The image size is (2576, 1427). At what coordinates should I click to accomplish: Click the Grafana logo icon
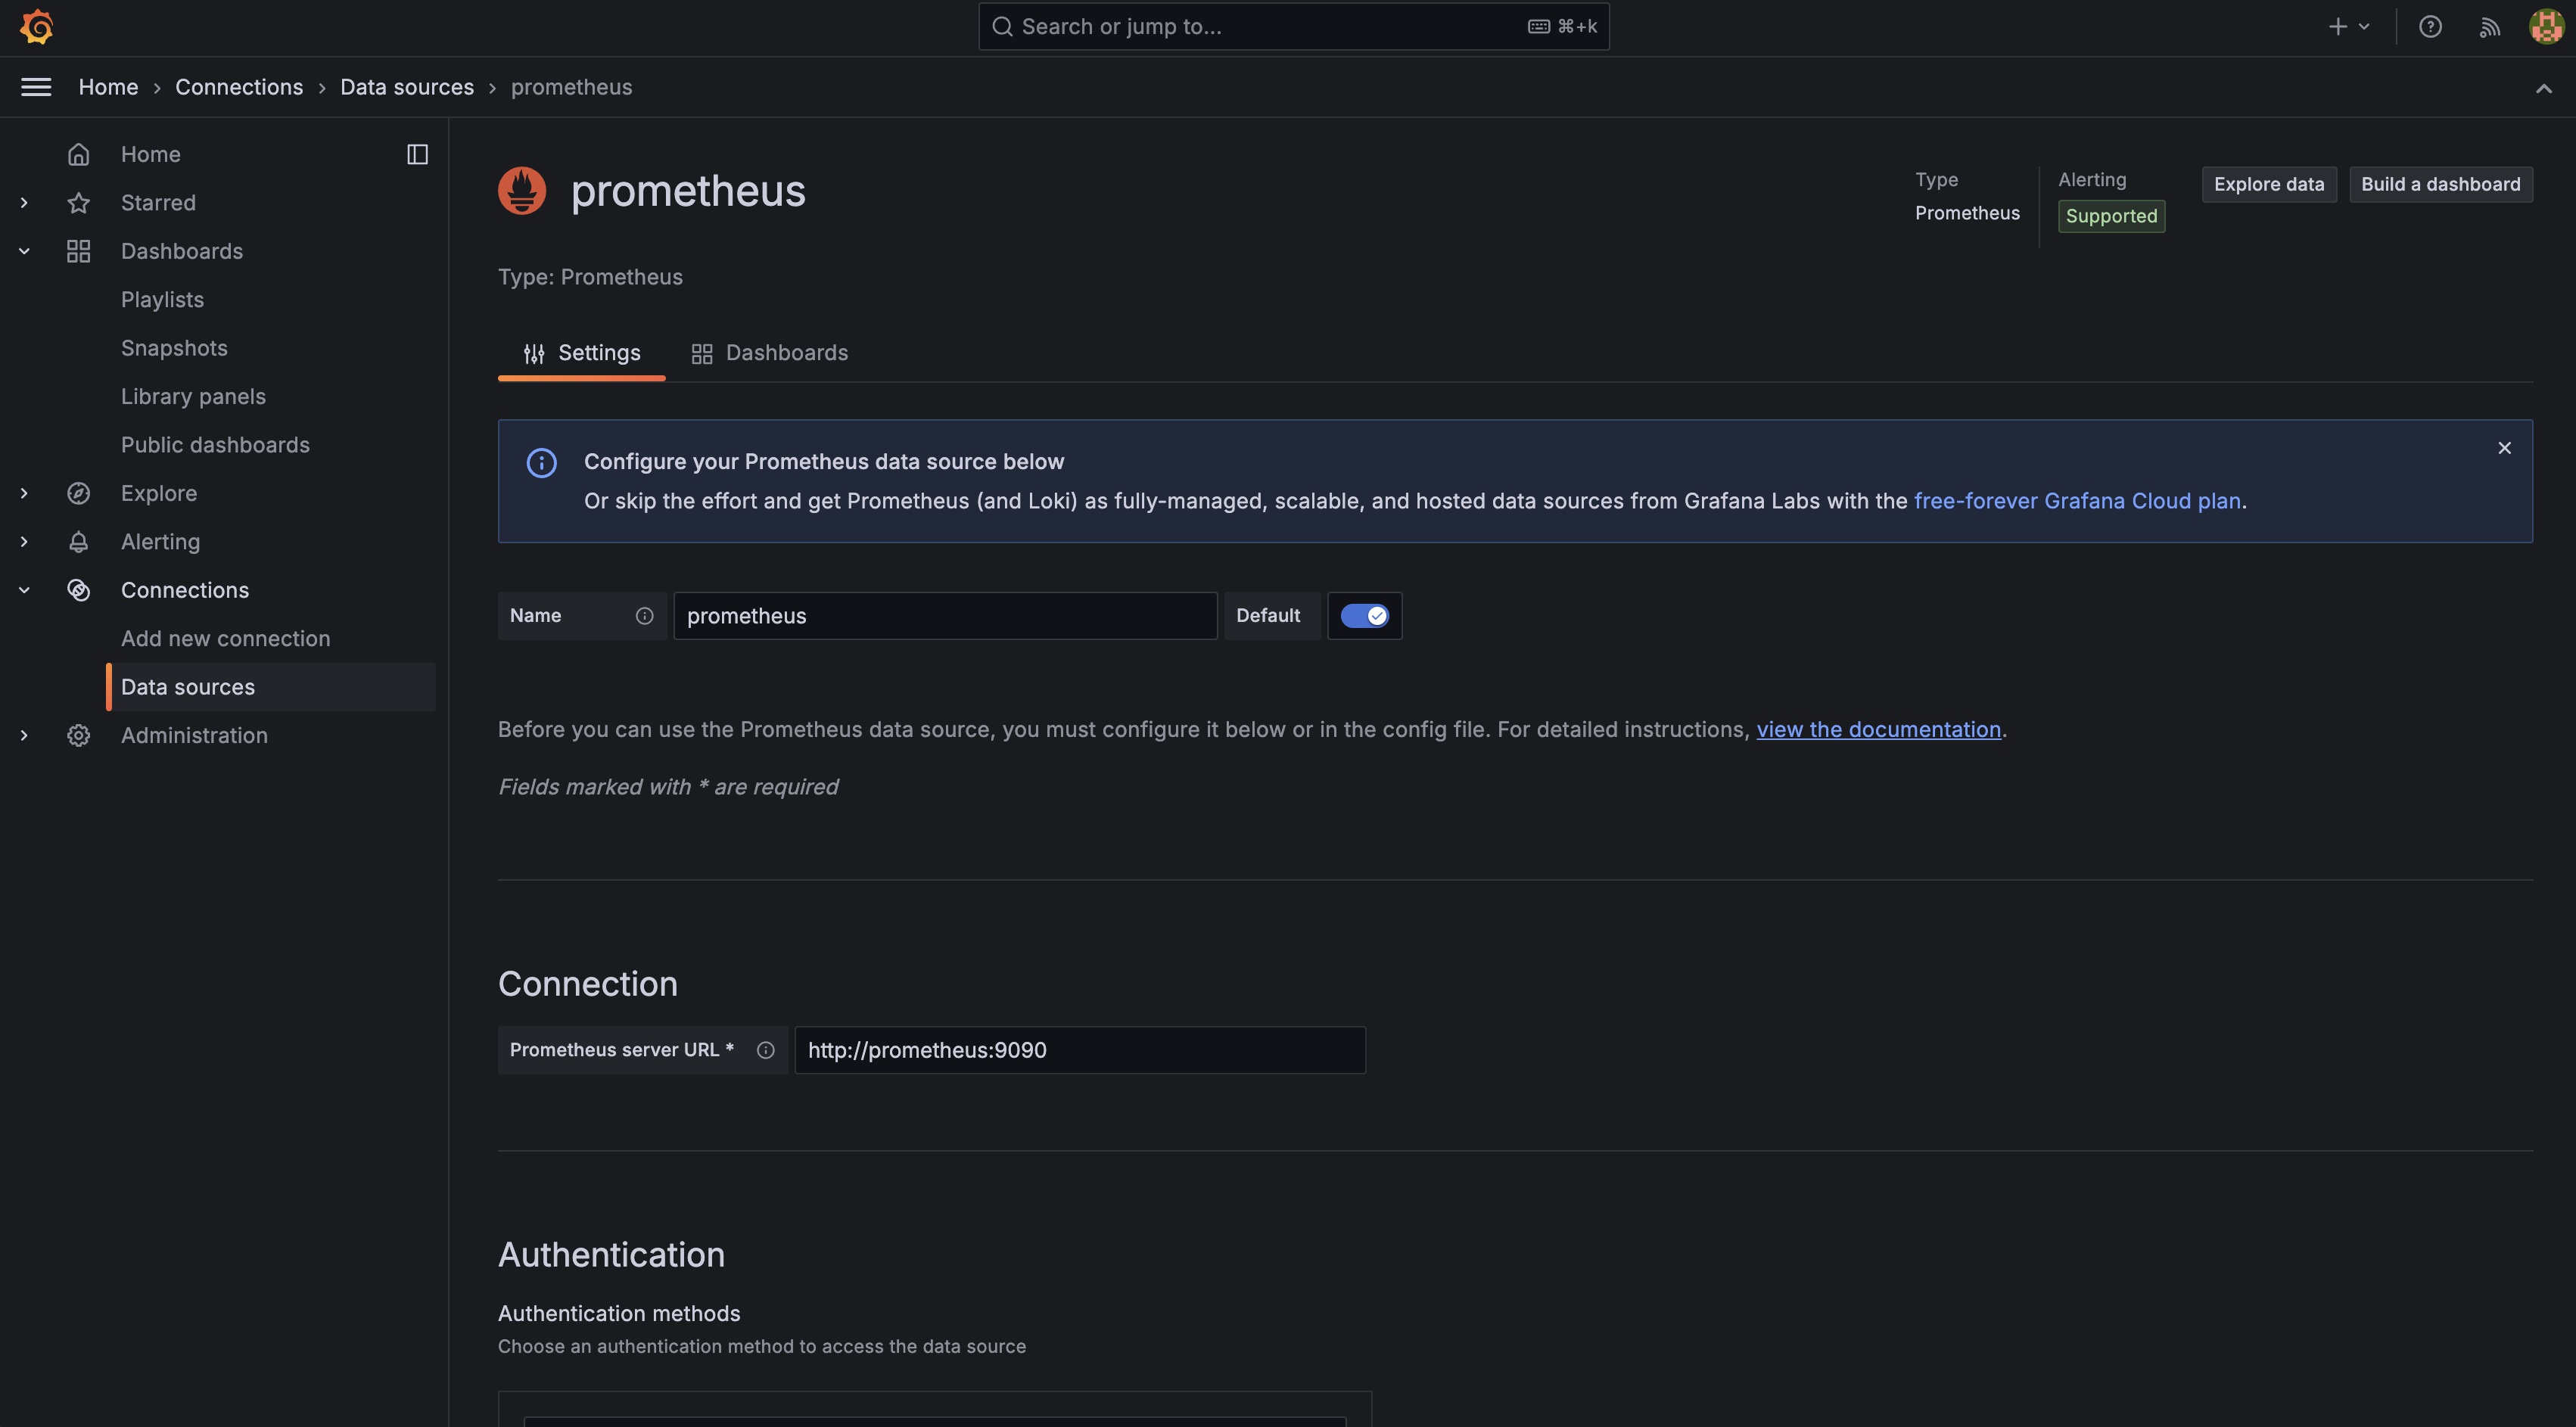coord(37,27)
